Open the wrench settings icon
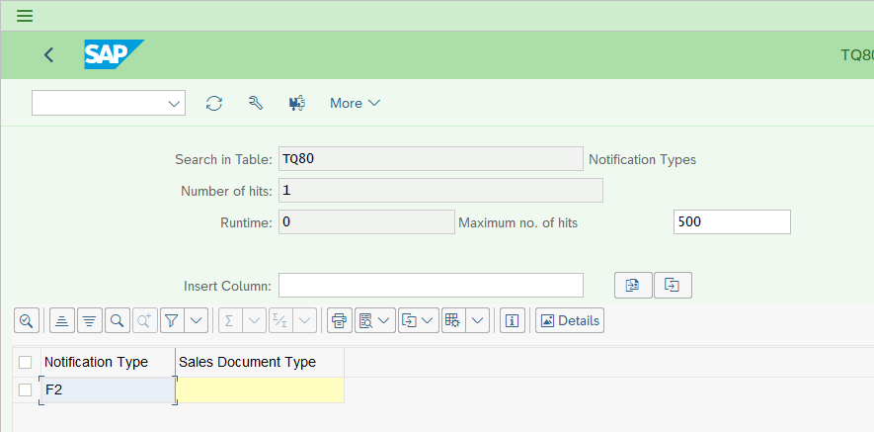Image resolution: width=874 pixels, height=432 pixels. click(256, 103)
